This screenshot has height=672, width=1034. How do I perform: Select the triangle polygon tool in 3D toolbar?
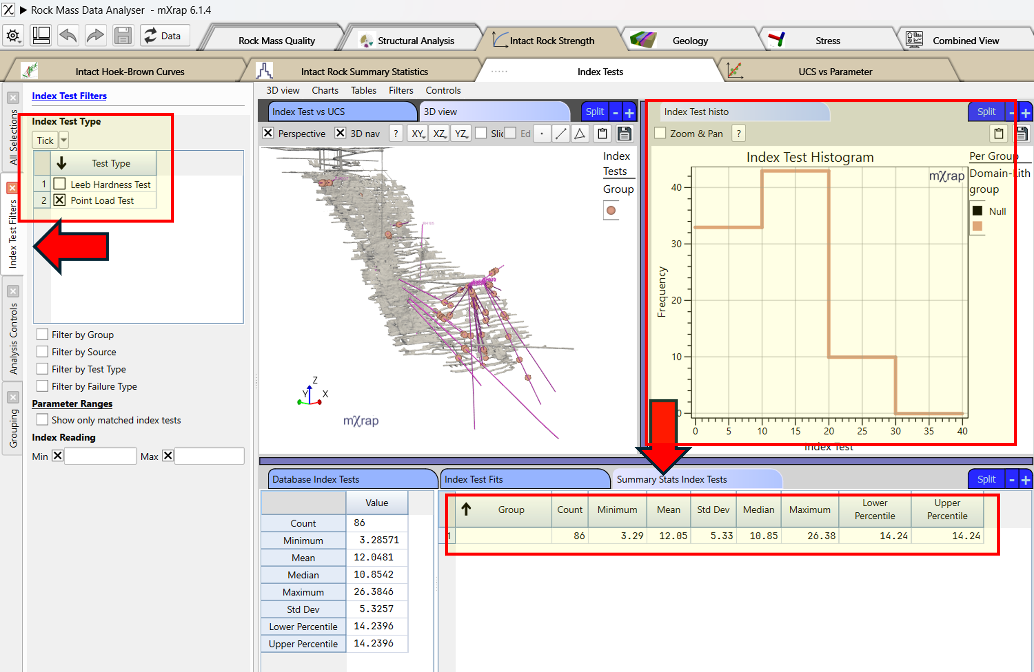[580, 134]
